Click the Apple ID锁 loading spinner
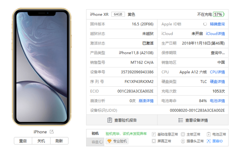Image resolution: width=234 pixels, height=151 pixels. point(205,24)
